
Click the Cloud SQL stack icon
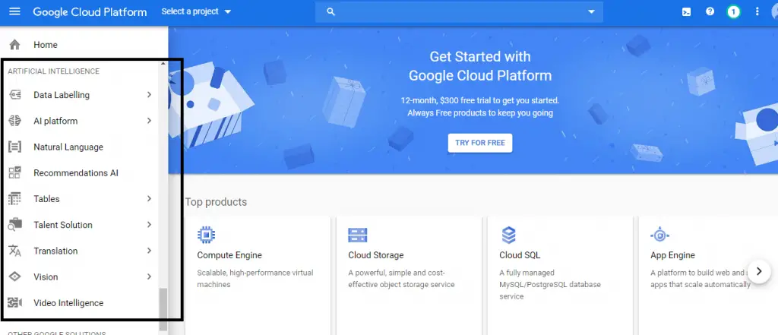(x=508, y=235)
